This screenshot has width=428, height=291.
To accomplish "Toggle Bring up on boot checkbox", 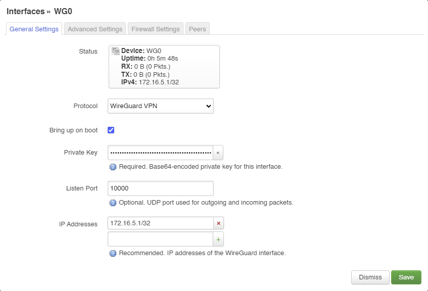I will pos(111,130).
